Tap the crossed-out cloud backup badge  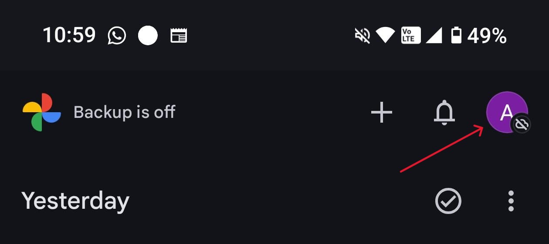coord(521,125)
